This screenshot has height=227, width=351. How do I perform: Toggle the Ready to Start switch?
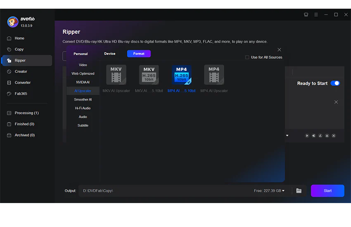tap(335, 83)
